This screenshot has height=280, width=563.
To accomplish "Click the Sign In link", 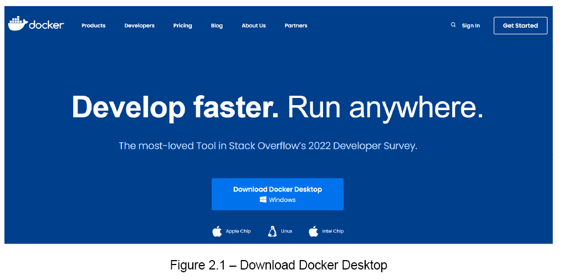I will [x=470, y=26].
